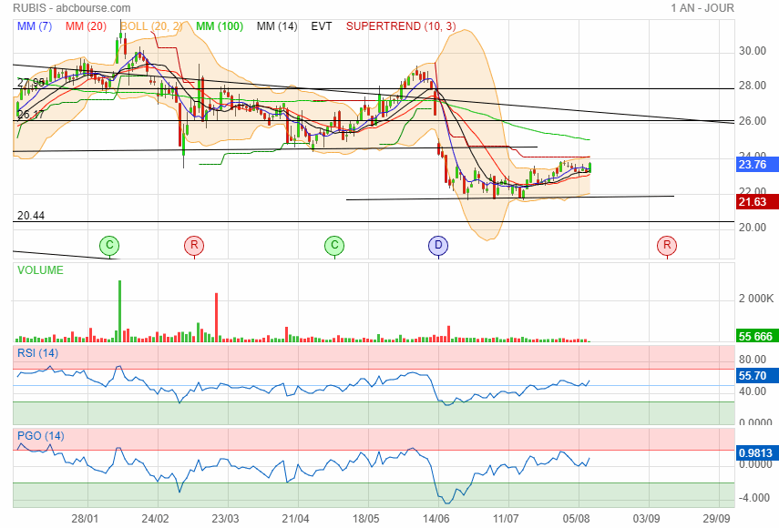Click the 26.00 price axis label
Viewport: 779px width, 528px height.
(753, 121)
